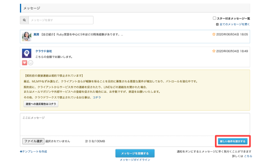This screenshot has width=270, height=165.
Task: Click inside the ここにメッセージ text area
Action: [x=135, y=124]
